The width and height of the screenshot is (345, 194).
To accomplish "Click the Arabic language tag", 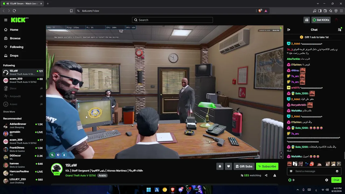I will [102, 175].
